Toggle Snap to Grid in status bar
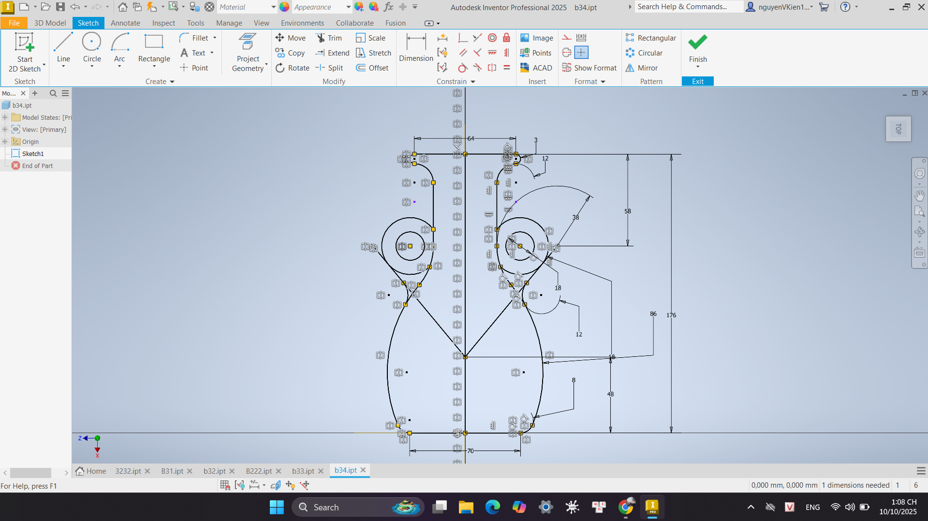928x521 pixels. click(x=225, y=485)
